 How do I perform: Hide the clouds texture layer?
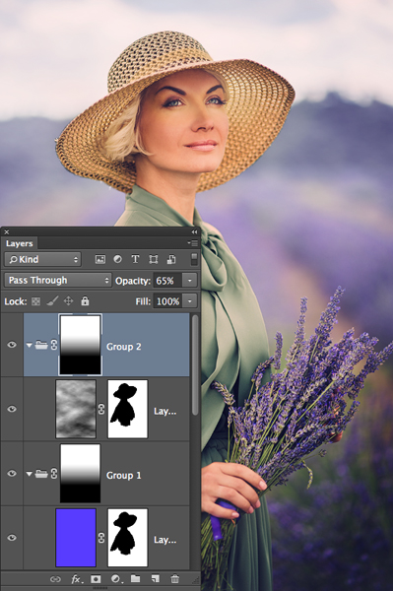[12, 409]
